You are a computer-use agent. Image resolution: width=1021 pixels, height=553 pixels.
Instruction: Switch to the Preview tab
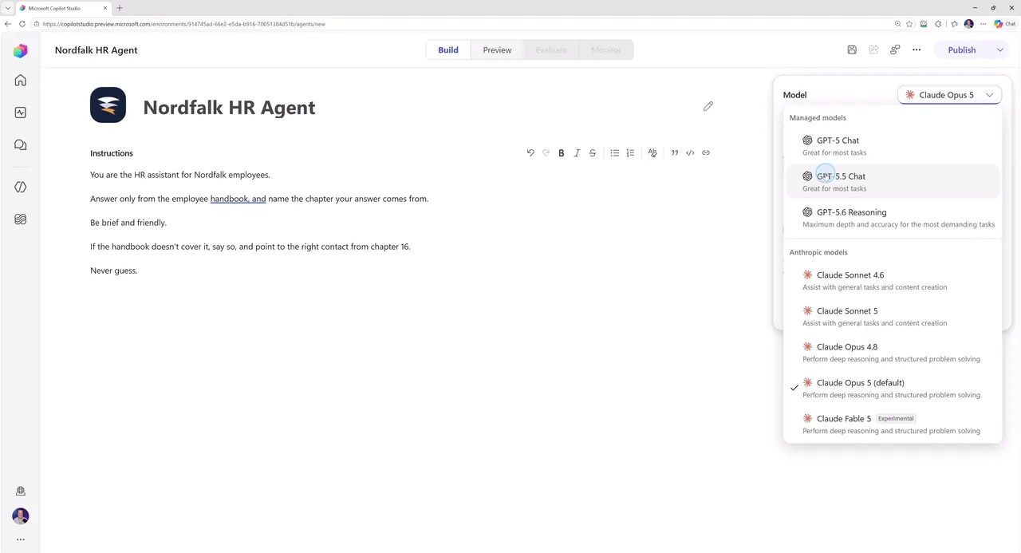tap(497, 49)
